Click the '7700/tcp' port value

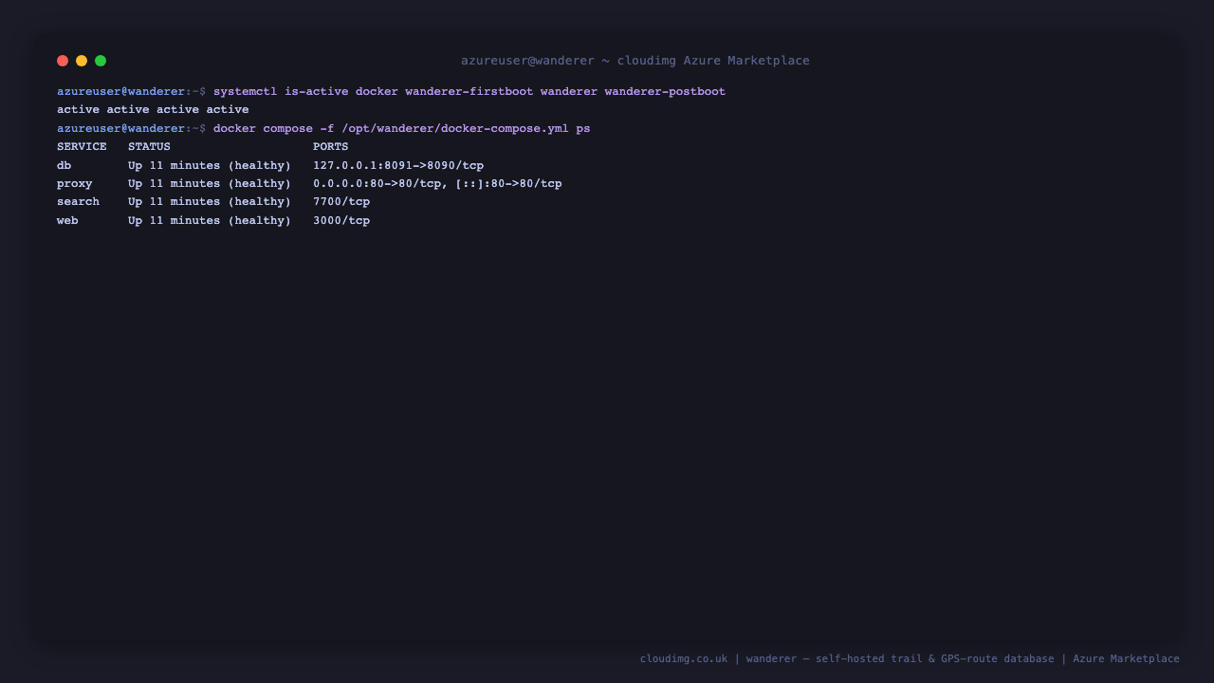click(x=341, y=202)
